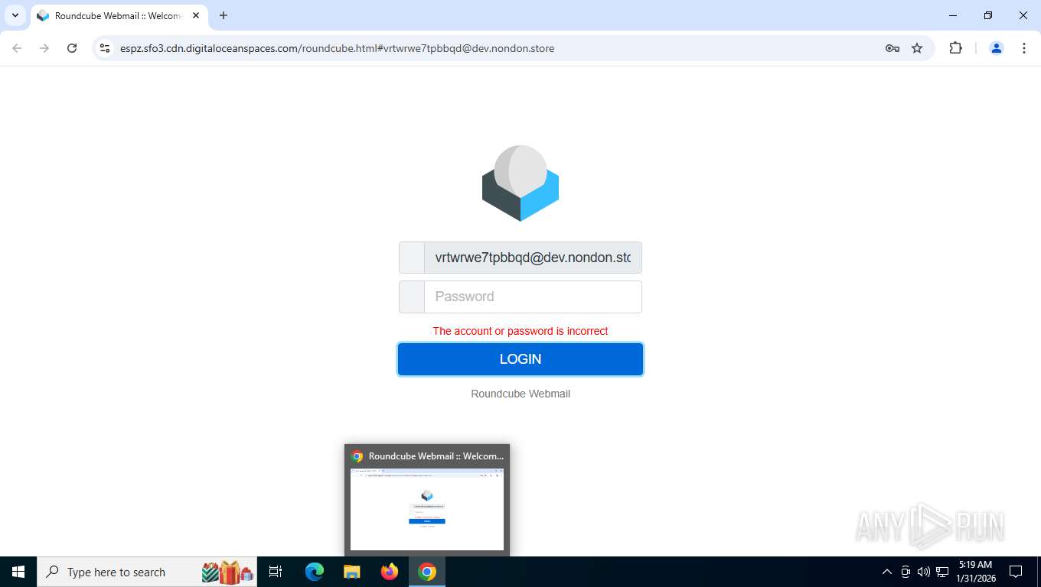The image size is (1041, 587).
Task: Open a new tab with plus button
Action: [224, 15]
